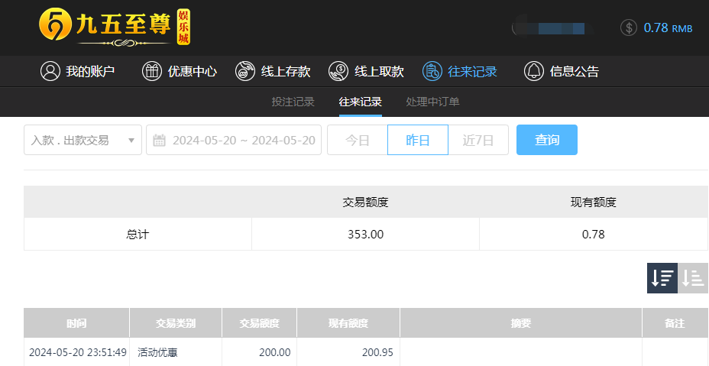Click the 交易额度 column header in records table
Viewport: 709px width, 366px height.
[x=259, y=323]
